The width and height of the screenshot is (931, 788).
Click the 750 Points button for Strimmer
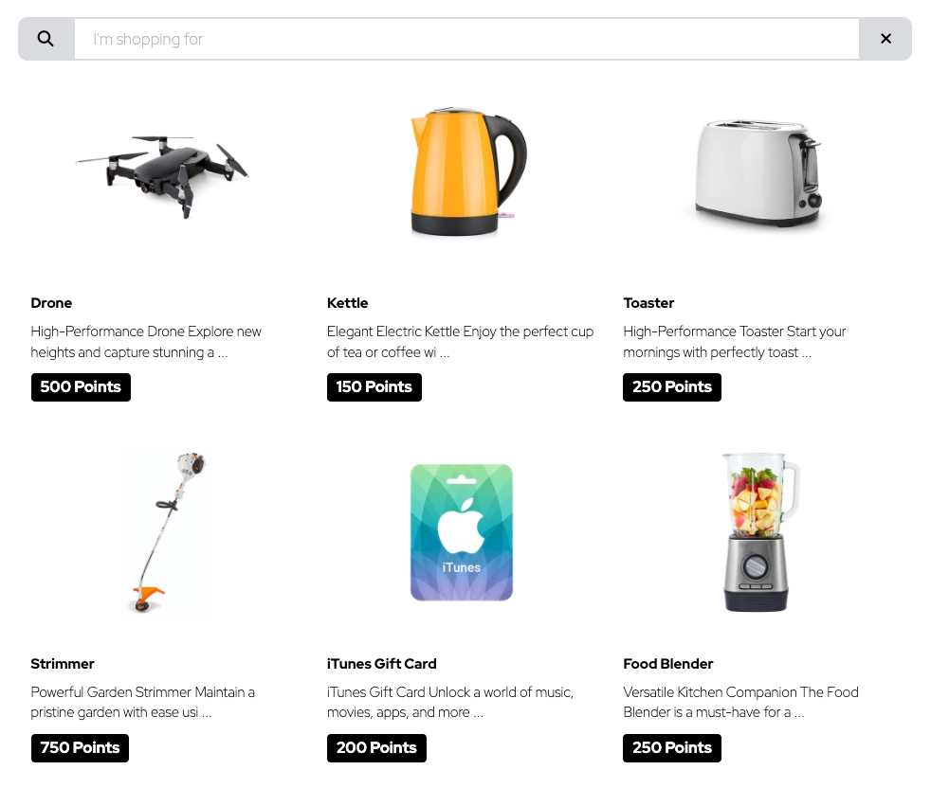tap(81, 747)
